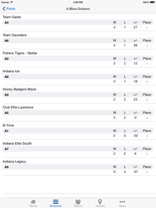
Task: Select Club Elite Lawrence row
Action: tap(78, 113)
